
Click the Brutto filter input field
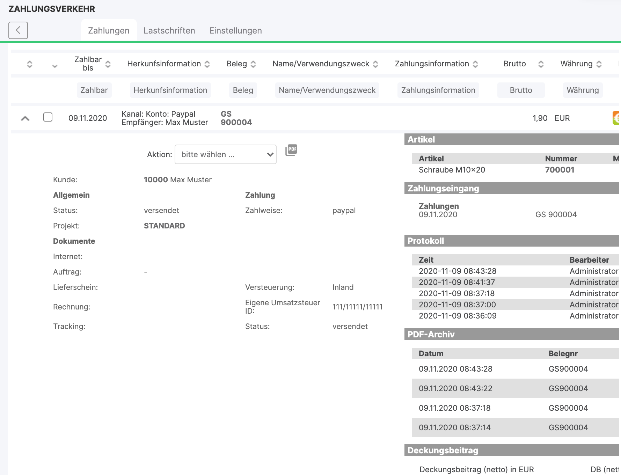pos(521,90)
